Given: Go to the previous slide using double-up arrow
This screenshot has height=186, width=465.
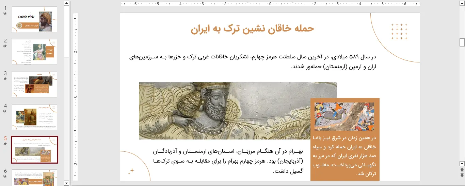Looking at the screenshot, I should tap(462, 169).
